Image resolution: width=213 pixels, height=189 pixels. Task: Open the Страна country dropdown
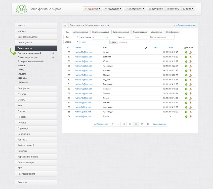pyautogui.click(x=71, y=42)
